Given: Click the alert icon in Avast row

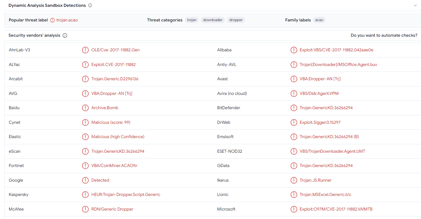Looking at the screenshot, I should click(294, 79).
